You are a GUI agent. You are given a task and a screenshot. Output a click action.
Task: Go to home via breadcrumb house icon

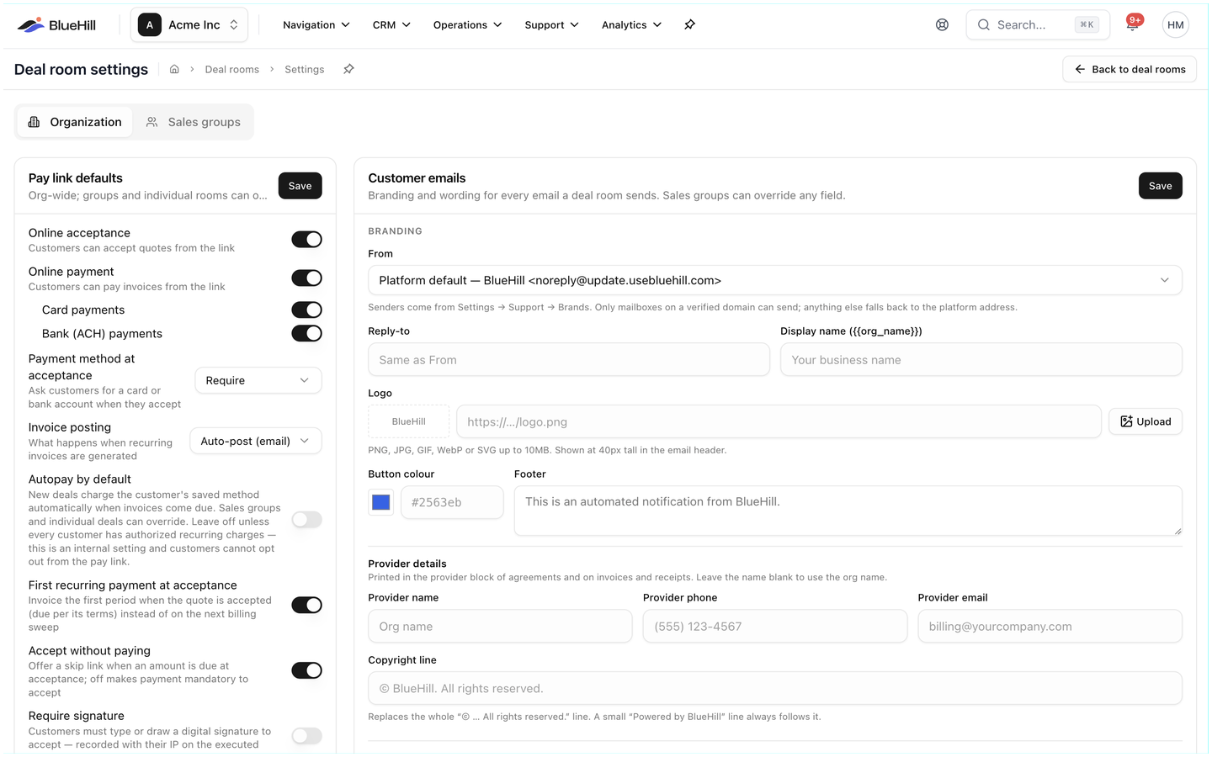coord(174,69)
